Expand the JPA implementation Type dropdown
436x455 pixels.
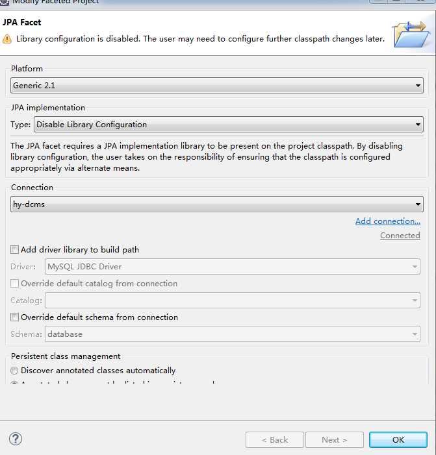[x=228, y=125]
